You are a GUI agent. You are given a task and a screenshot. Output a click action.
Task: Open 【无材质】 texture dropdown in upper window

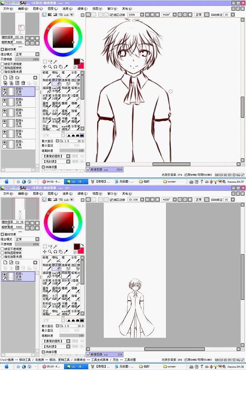(x=68, y=161)
